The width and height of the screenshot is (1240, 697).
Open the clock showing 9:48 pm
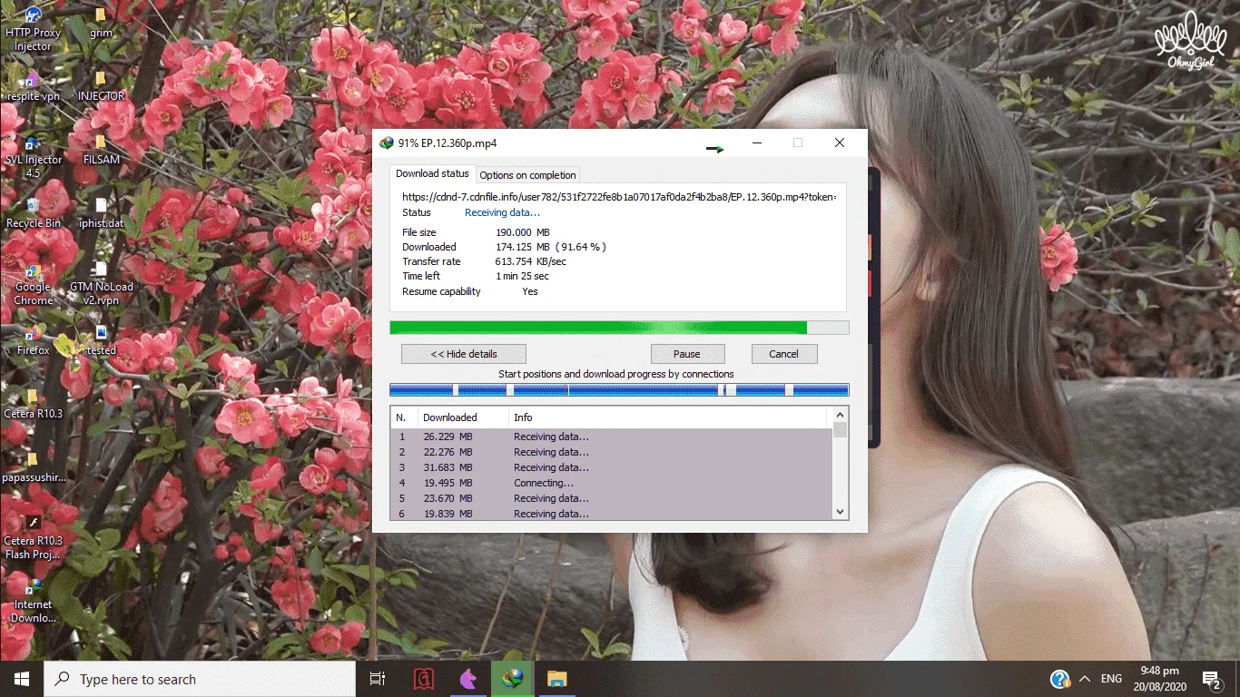tap(1161, 679)
